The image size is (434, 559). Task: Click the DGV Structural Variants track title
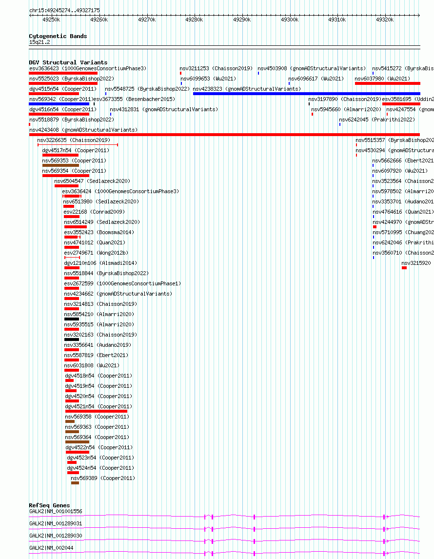click(68, 62)
